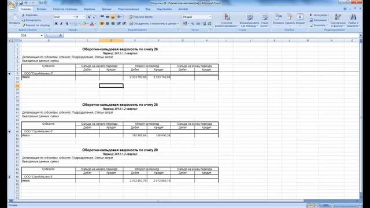Viewport: 370px width, 208px height.
Task: Click the horizontal scrollbar
Action: [x=158, y=201]
